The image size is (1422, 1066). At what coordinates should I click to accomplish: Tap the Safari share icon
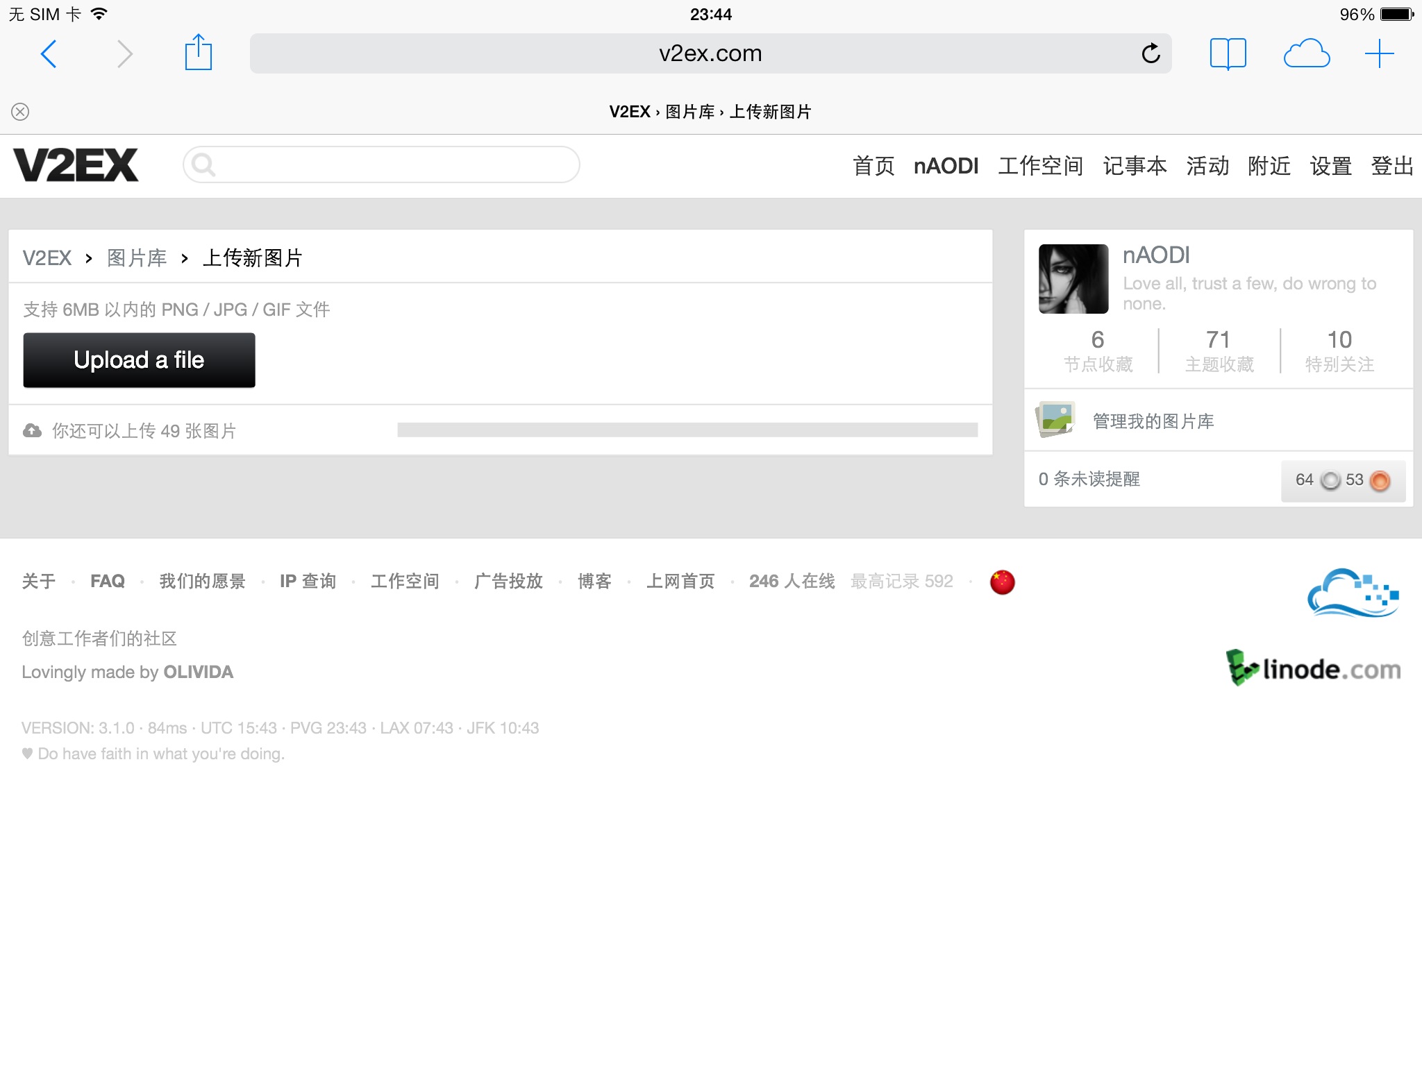coord(198,53)
